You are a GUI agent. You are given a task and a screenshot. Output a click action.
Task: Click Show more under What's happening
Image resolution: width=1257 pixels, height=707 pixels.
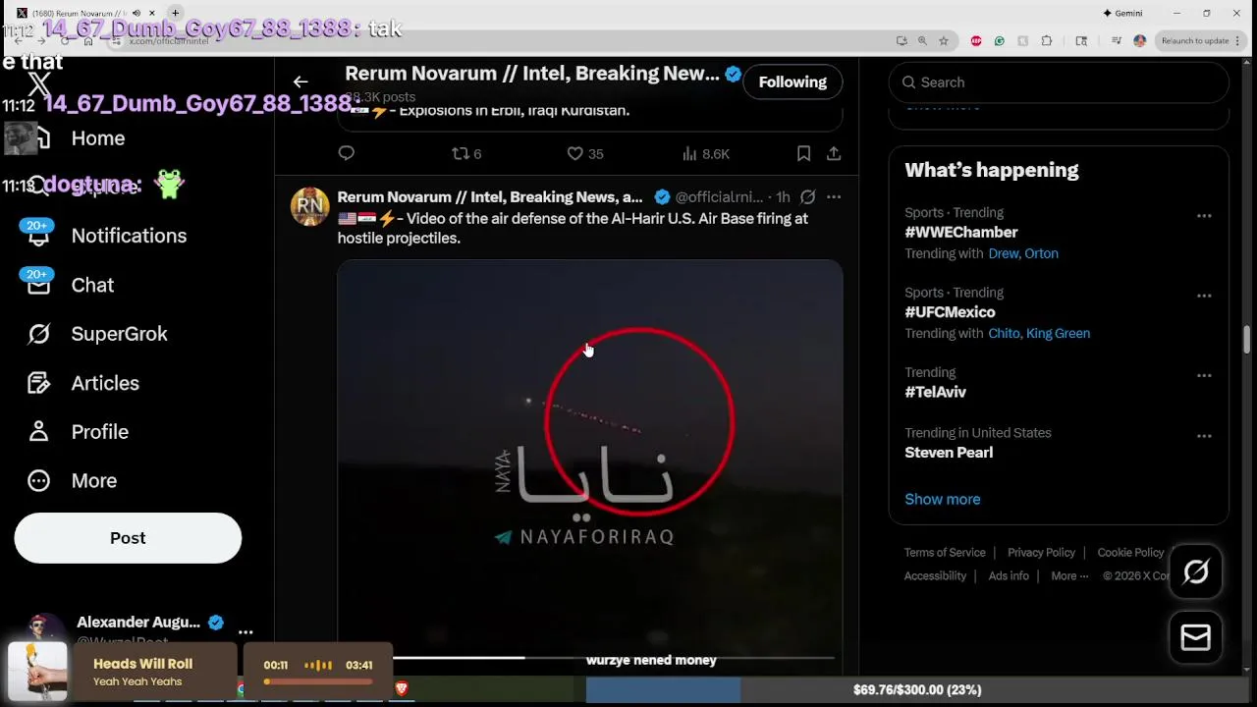(x=942, y=499)
